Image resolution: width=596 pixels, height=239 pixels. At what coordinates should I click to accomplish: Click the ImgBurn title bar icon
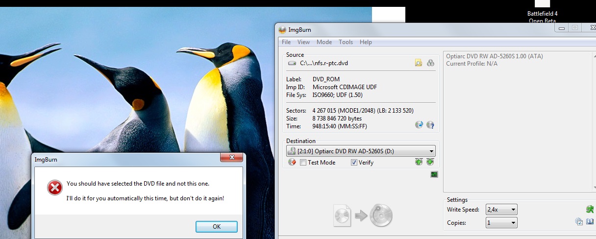(x=282, y=30)
